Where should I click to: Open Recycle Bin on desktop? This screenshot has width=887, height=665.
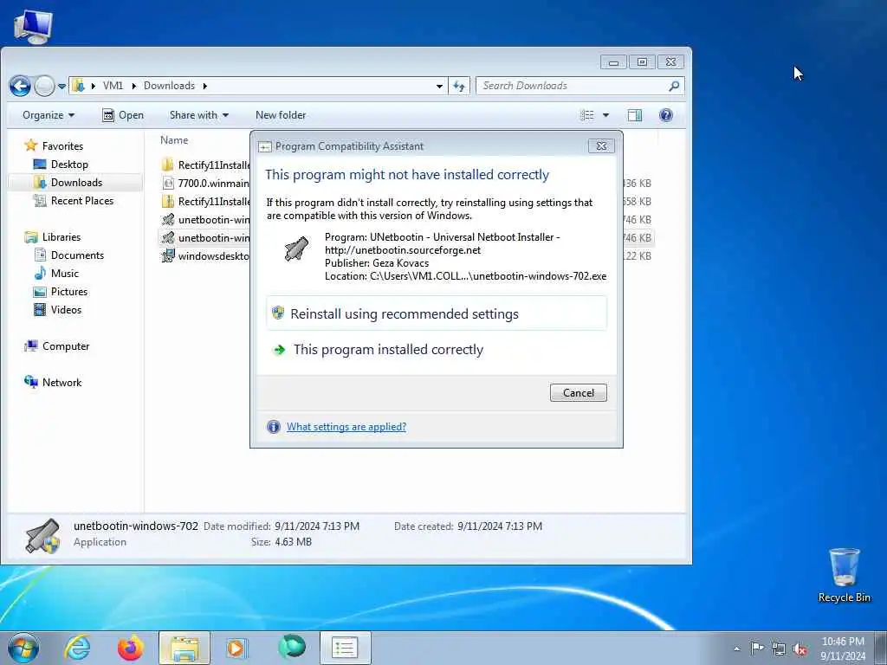[x=844, y=575]
